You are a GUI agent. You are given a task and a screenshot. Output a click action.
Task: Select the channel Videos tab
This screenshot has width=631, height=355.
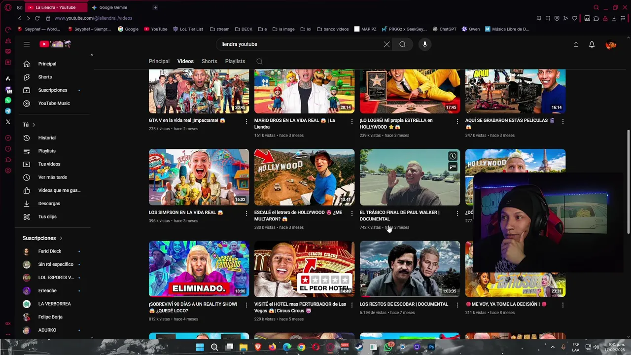(185, 61)
